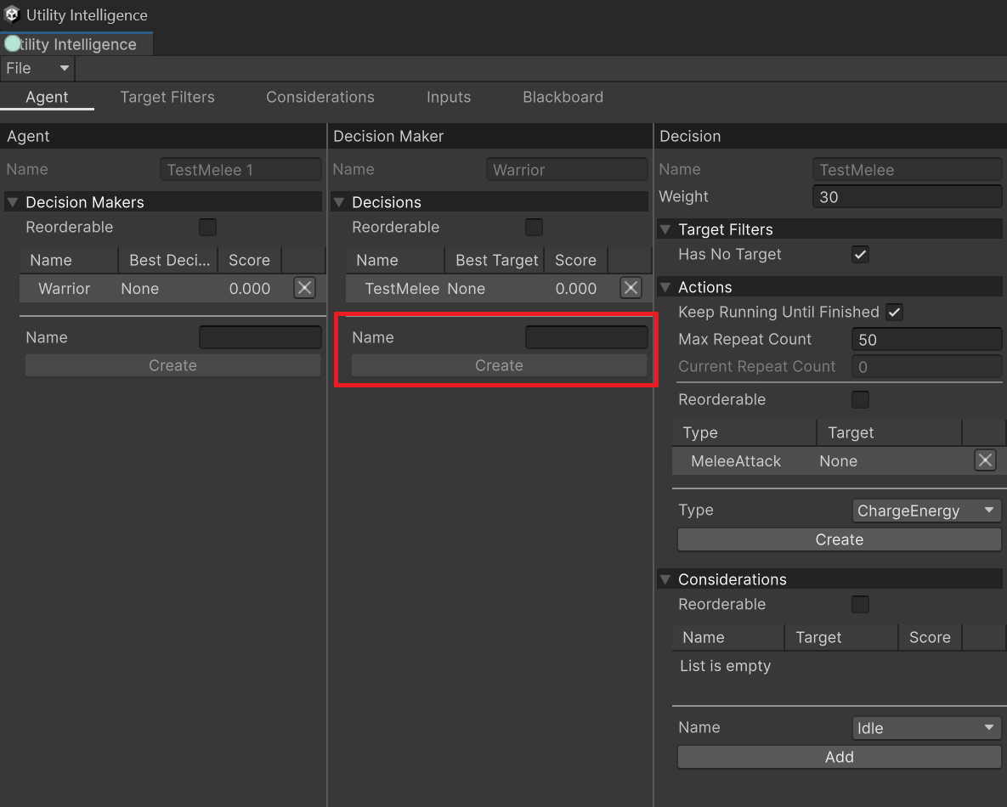Collapse the Considerations foldout arrow
1007x807 pixels.
tap(665, 579)
